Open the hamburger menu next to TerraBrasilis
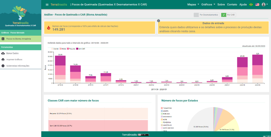 [x=47, y=5]
